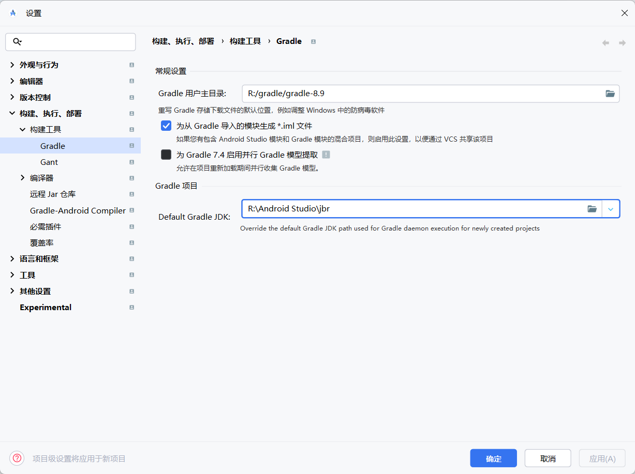Uncheck generate *.iml files for Gradle modules

[166, 126]
